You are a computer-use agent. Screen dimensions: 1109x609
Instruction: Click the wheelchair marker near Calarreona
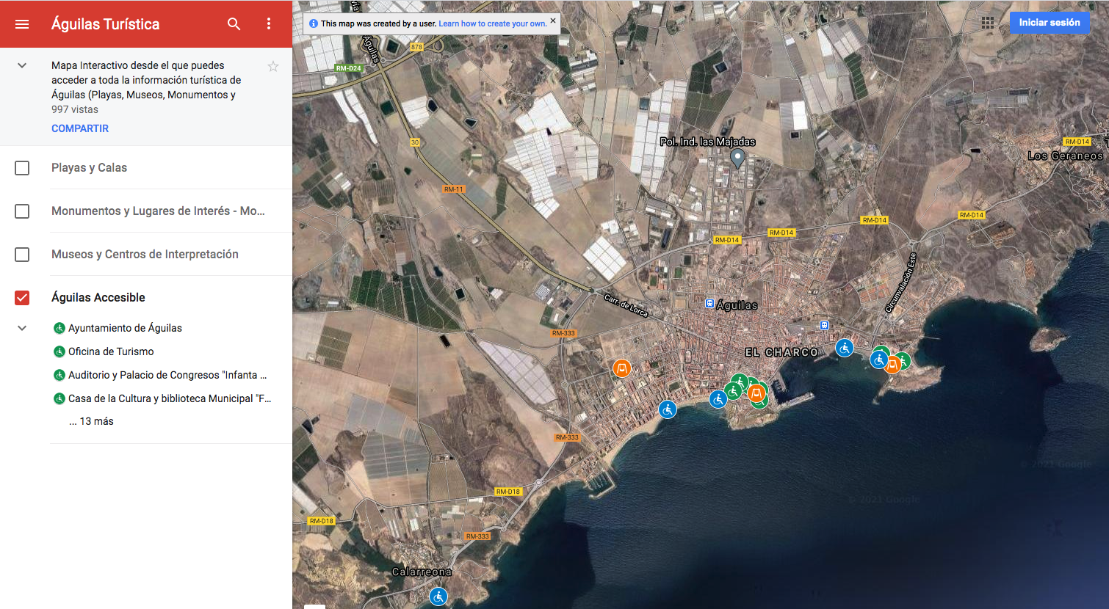(x=438, y=597)
